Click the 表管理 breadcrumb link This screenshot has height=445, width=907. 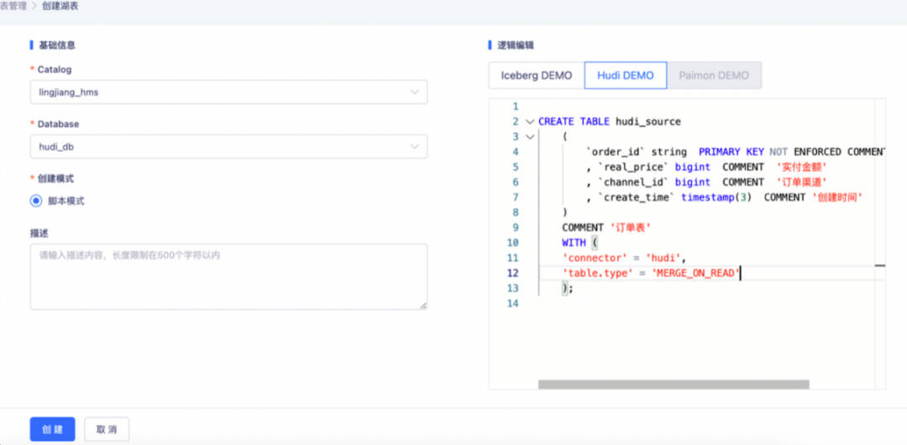pos(13,8)
